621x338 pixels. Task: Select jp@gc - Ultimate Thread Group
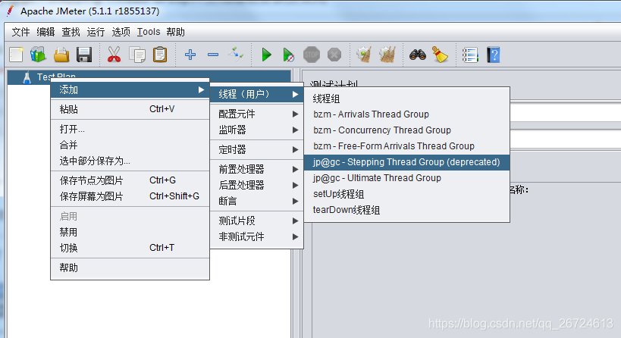[406, 178]
